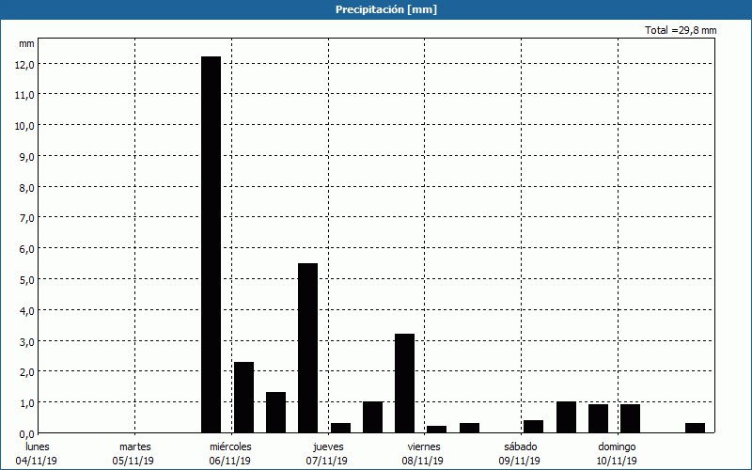Select the 10,0 y-axis value
The image size is (752, 470).
24,126
